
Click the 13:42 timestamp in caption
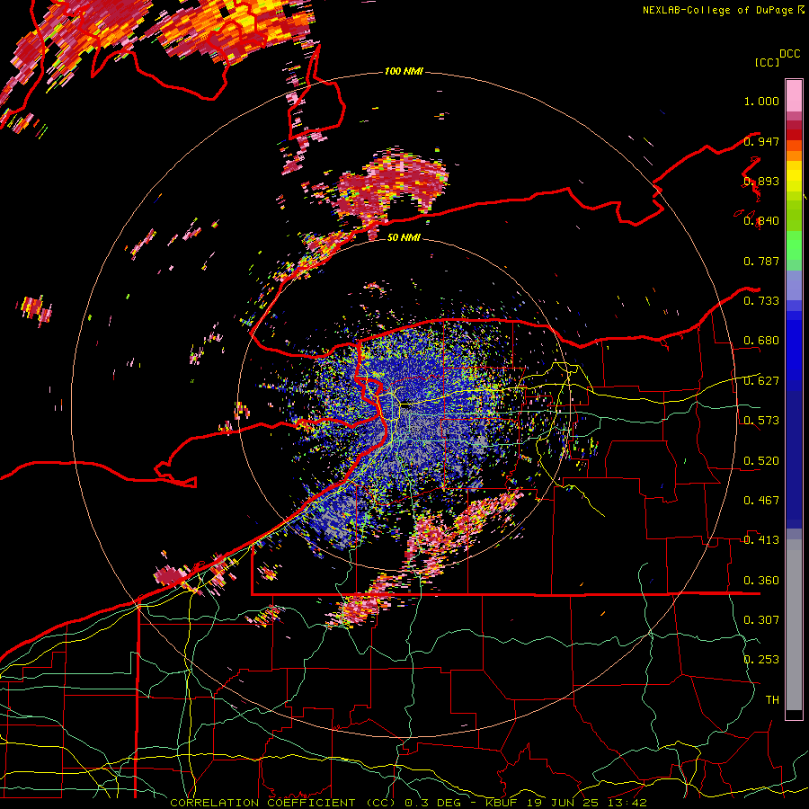click(x=628, y=803)
